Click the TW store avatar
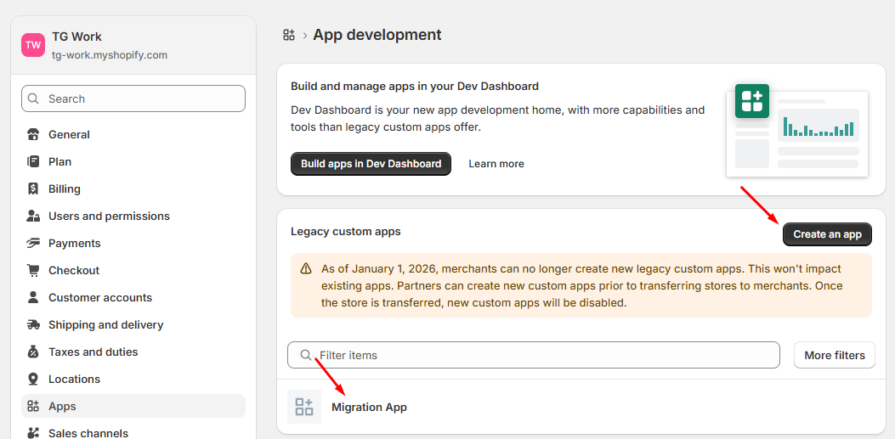Image resolution: width=895 pixels, height=439 pixels. 33,45
